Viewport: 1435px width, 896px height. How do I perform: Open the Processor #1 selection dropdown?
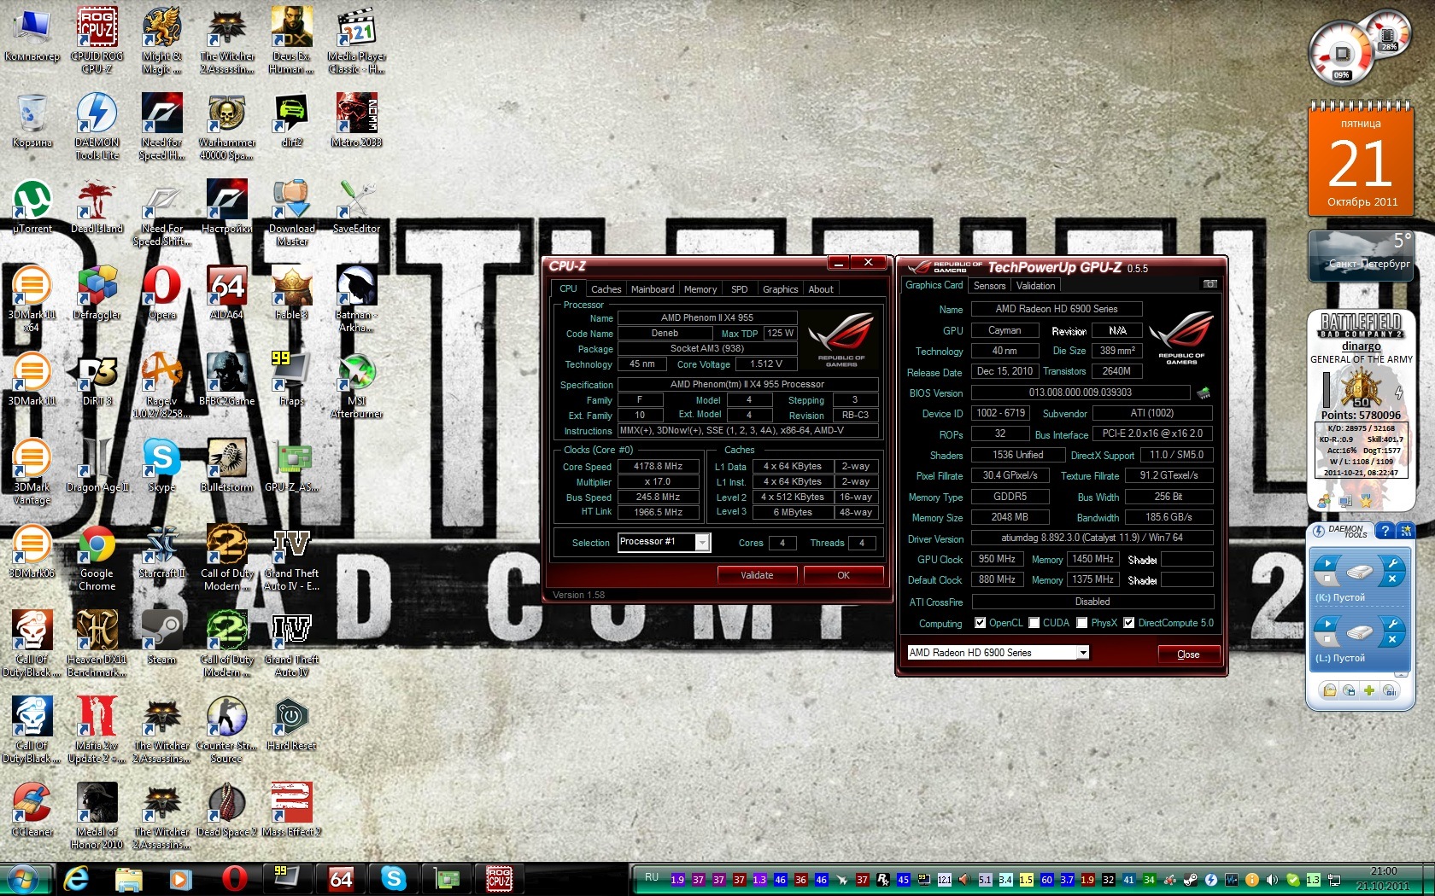702,543
